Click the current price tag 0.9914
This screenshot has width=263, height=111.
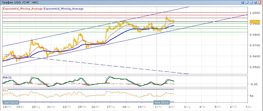point(255,22)
